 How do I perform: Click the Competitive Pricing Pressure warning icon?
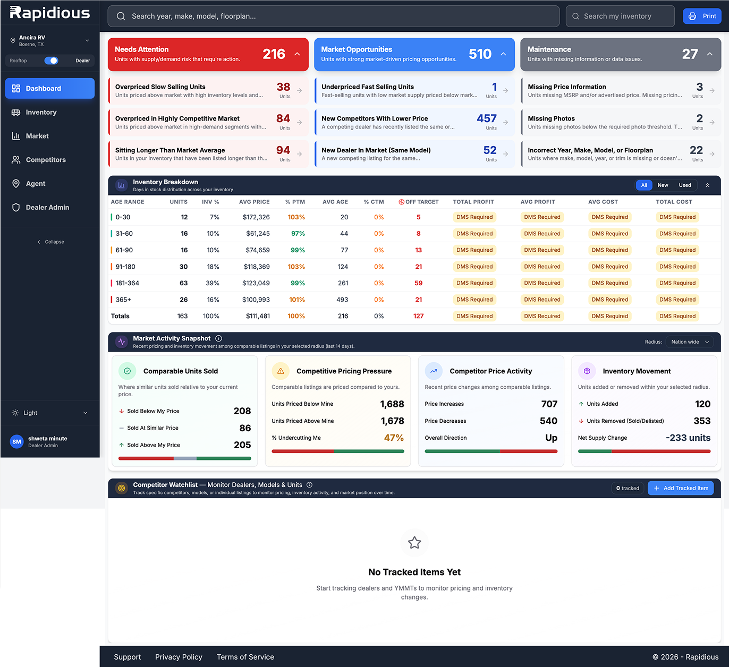pyautogui.click(x=281, y=371)
